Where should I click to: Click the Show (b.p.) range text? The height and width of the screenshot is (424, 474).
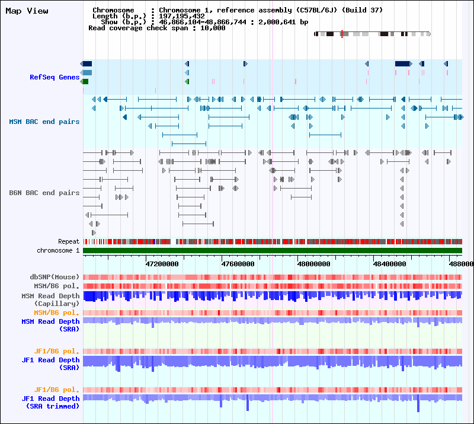click(x=204, y=22)
